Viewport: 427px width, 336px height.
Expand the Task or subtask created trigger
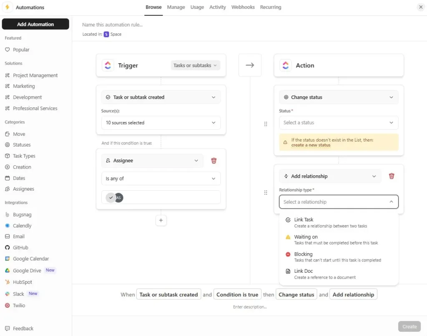click(x=161, y=97)
